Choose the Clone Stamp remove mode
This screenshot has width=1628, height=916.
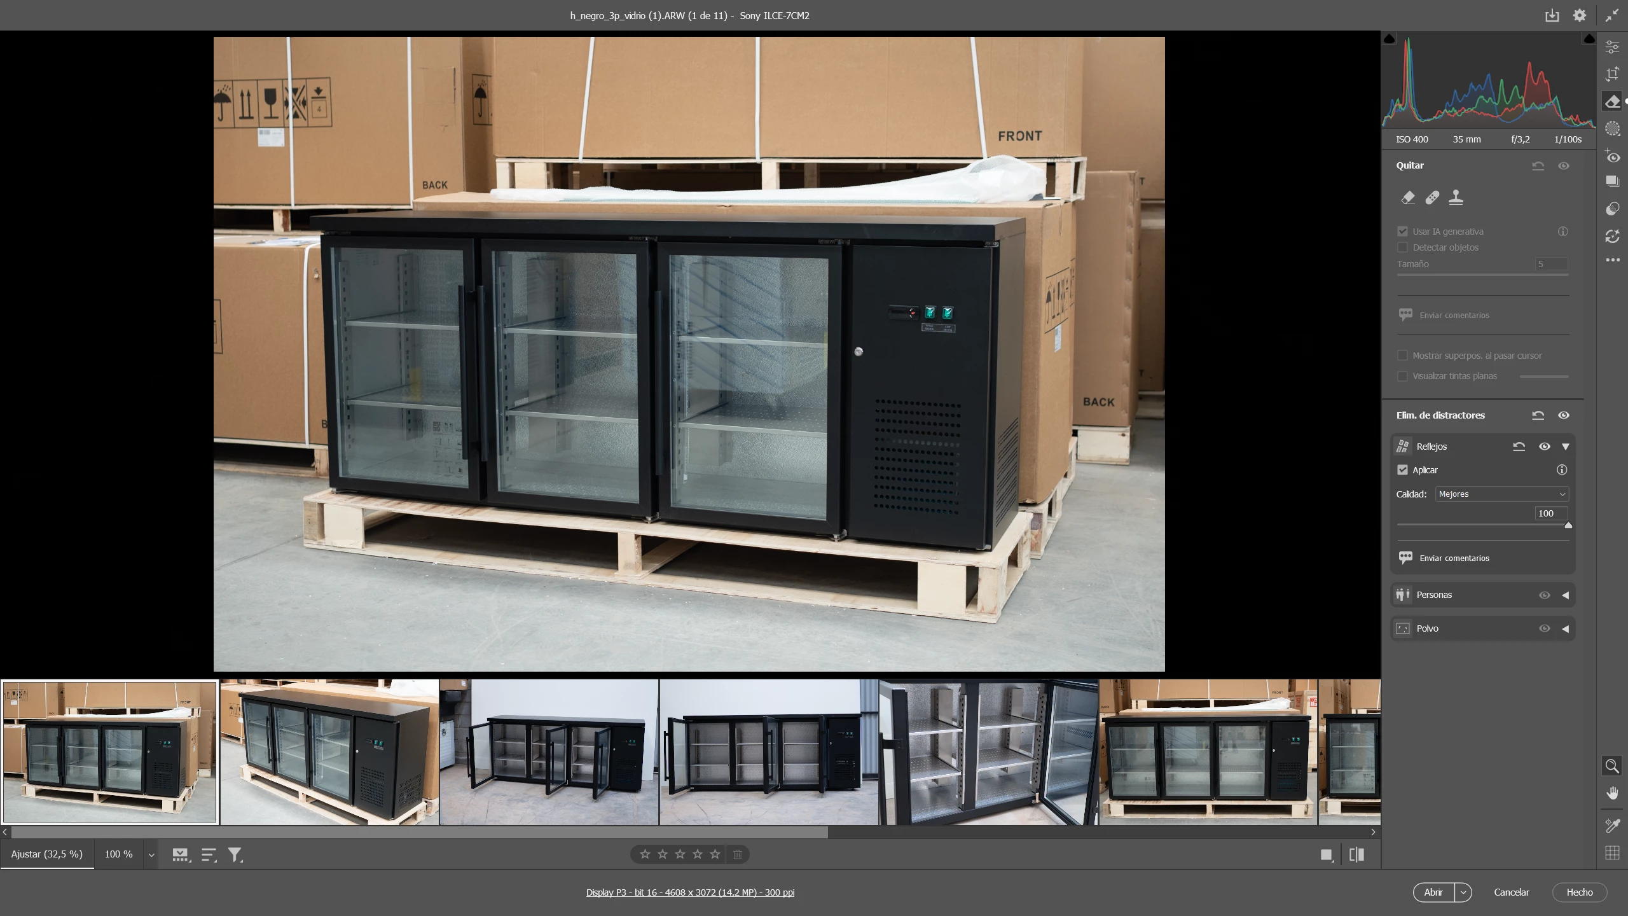1456,198
